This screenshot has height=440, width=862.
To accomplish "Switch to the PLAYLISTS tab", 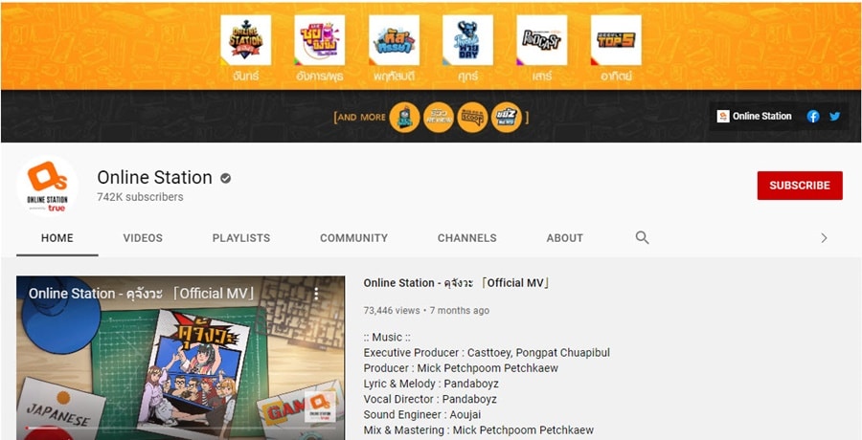I will [x=241, y=238].
